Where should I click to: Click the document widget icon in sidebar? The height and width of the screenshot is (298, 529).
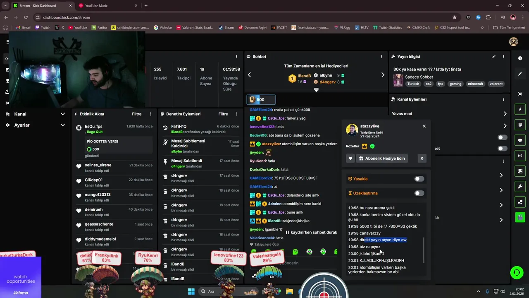click(x=520, y=125)
